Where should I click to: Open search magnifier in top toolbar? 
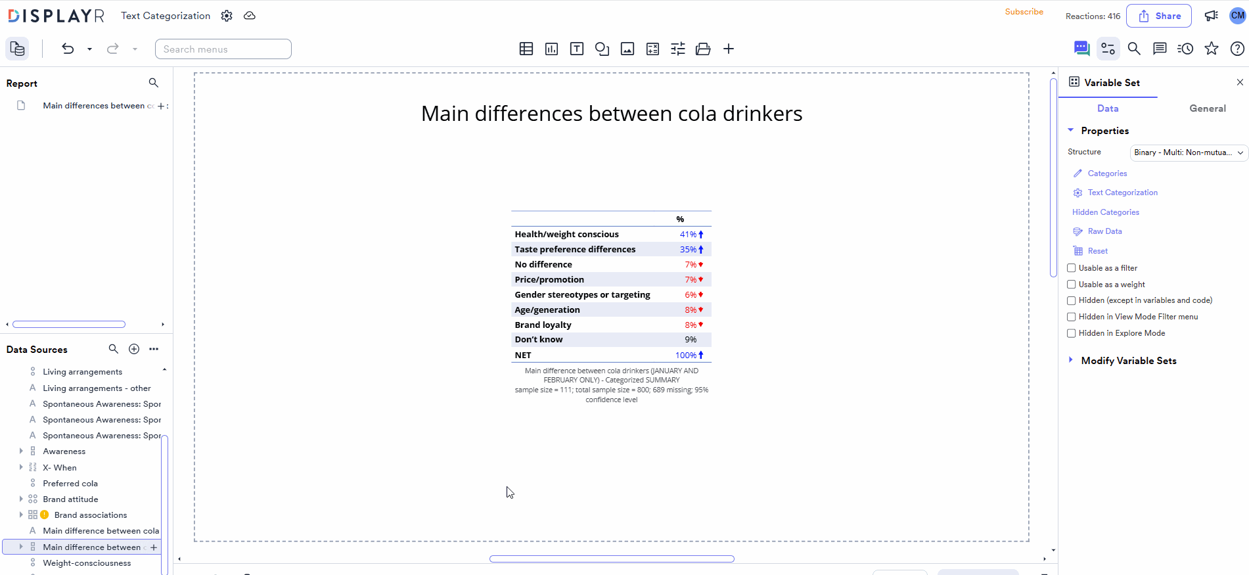pyautogui.click(x=1134, y=49)
